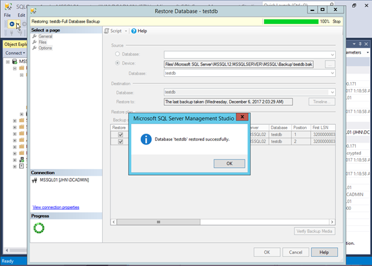Viewport: 372px width, 266px height.
Task: Open the Back button history dropdown arrow
Action: coord(17,24)
